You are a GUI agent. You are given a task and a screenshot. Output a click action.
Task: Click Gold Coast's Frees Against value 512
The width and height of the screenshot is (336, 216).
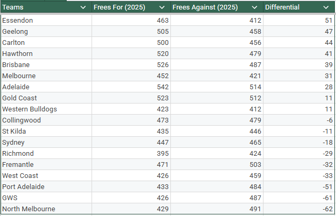(x=255, y=98)
